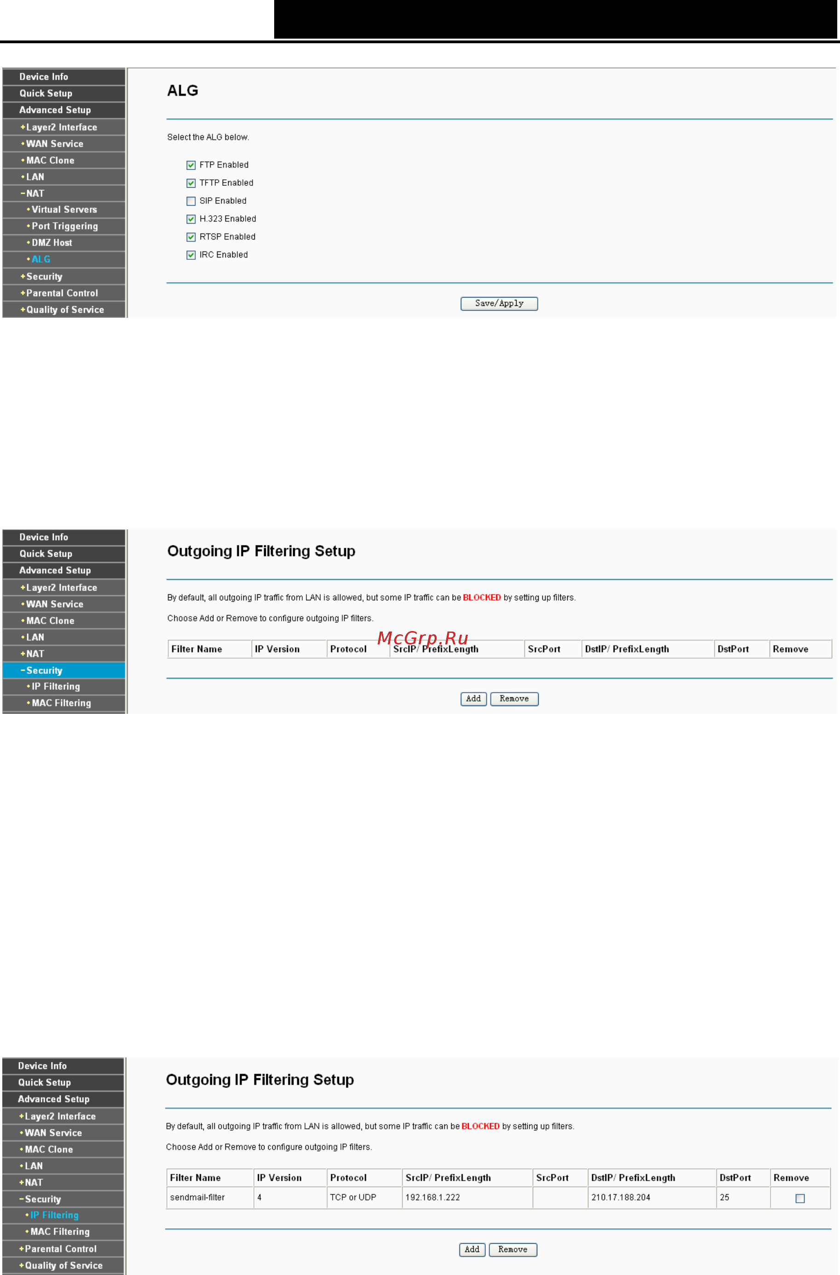
Task: Expand NAT in the bottom panel sidebar
Action: click(x=63, y=1183)
